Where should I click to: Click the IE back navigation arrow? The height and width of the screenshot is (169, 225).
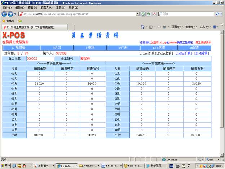(x=4, y=14)
